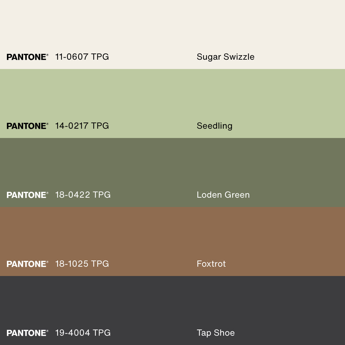The height and width of the screenshot is (345, 345).
Task: Click the color code 18-0422 TPG
Action: click(x=83, y=195)
